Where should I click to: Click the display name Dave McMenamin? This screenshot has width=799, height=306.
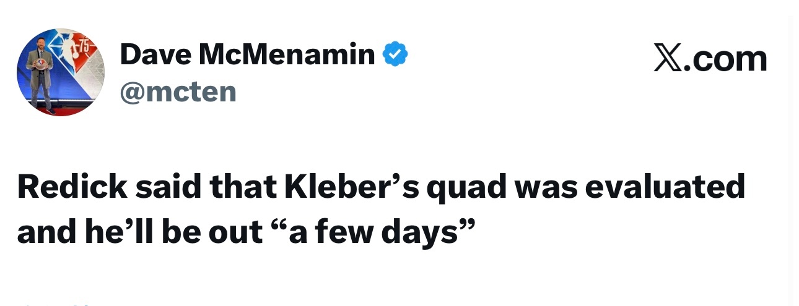(247, 56)
